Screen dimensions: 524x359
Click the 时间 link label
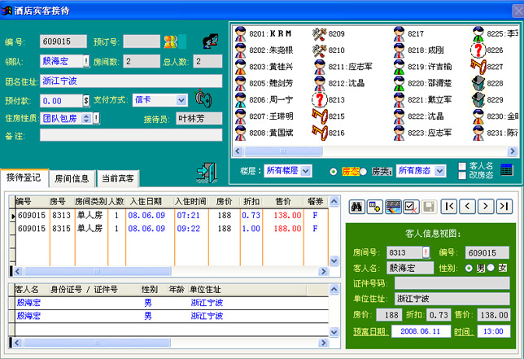tap(463, 331)
